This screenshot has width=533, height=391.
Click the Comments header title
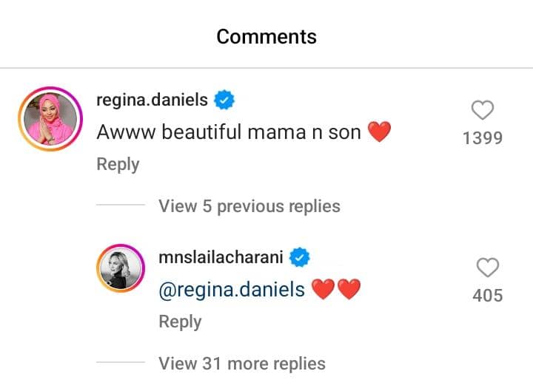coord(266,36)
